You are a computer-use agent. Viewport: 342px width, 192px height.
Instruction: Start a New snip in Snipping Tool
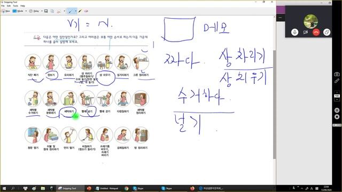point(6,11)
